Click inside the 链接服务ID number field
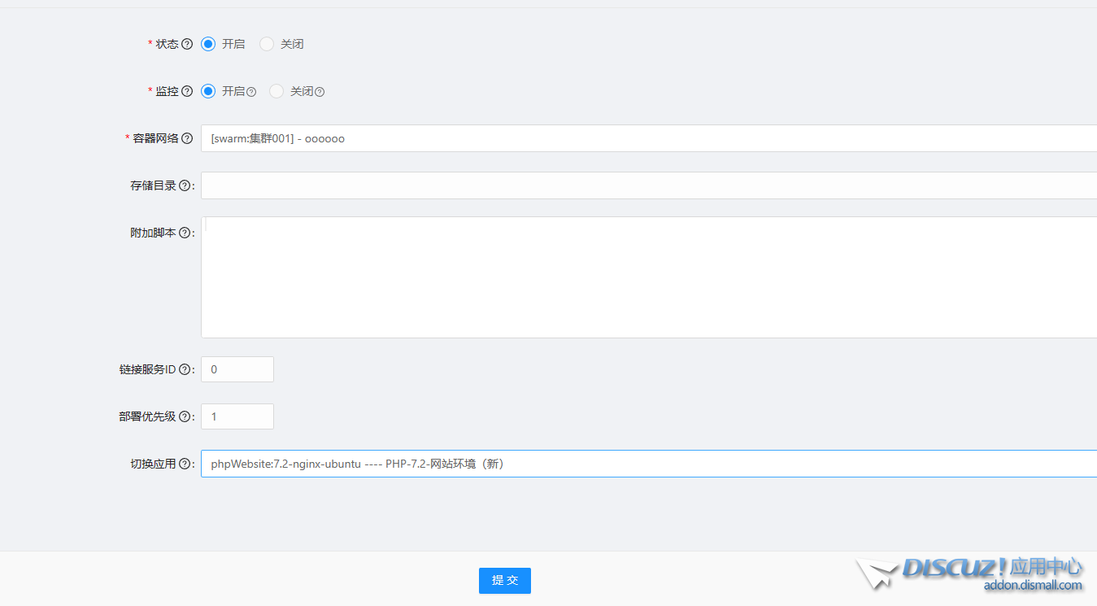Viewport: 1097px width, 606px height. 237,368
